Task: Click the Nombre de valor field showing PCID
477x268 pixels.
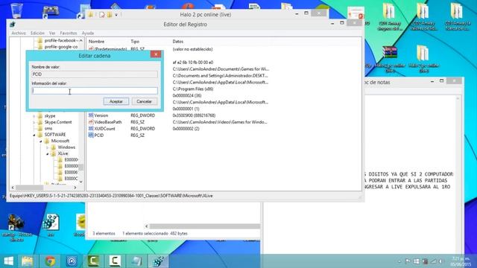Action: (95, 74)
